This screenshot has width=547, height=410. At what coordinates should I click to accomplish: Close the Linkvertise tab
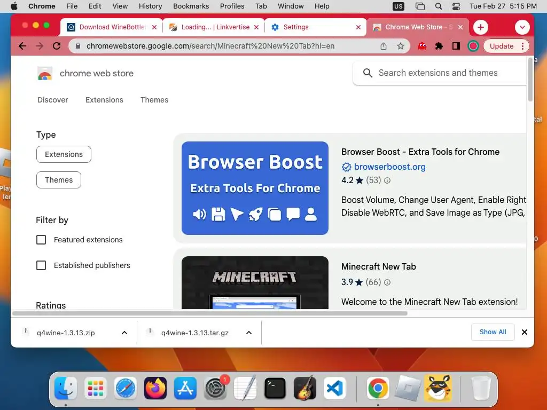(x=256, y=27)
